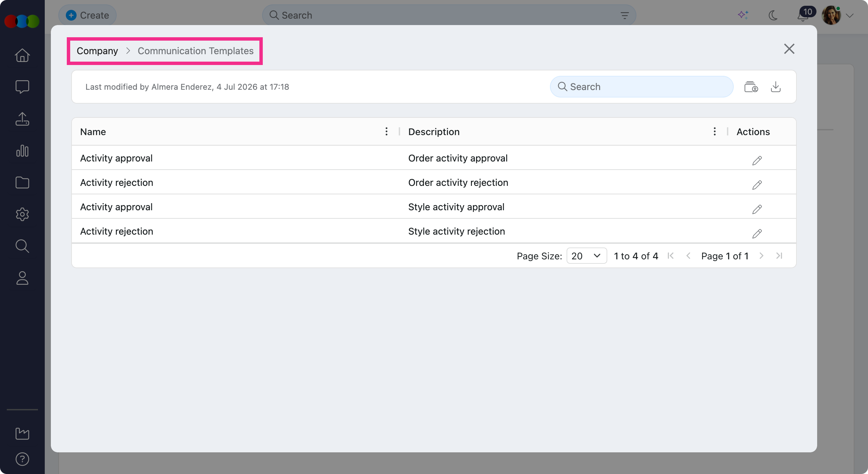Image resolution: width=868 pixels, height=474 pixels.
Task: Open search filter options icon in top bar
Action: pyautogui.click(x=625, y=15)
